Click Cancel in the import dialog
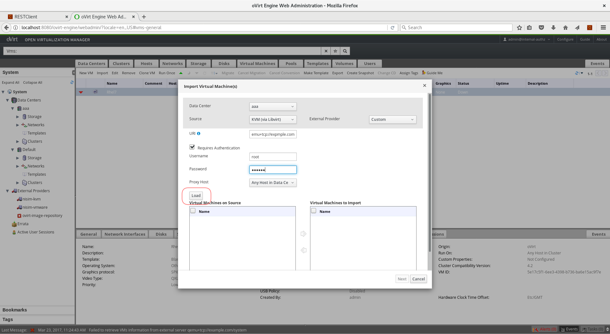 (x=418, y=279)
